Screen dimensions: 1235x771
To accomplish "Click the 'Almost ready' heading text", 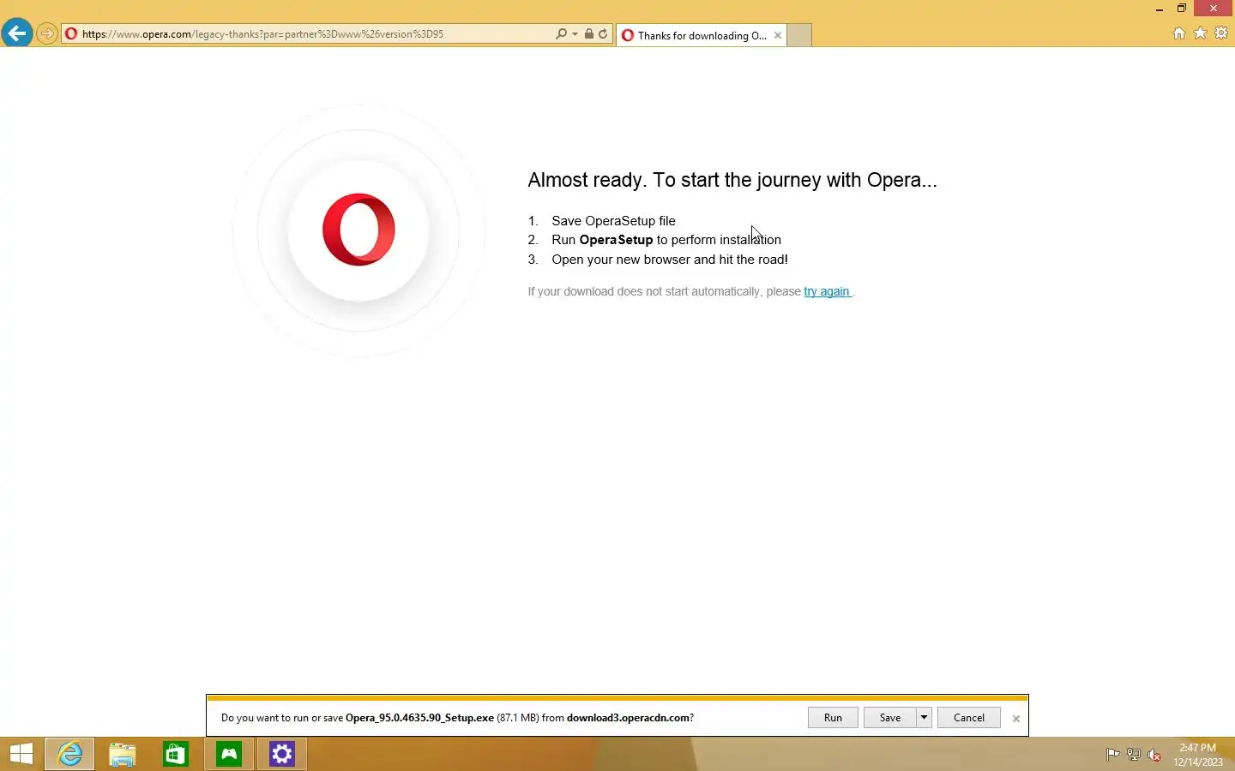I will 732,180.
